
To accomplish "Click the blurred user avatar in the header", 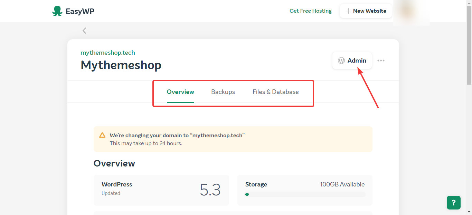I will (x=411, y=12).
